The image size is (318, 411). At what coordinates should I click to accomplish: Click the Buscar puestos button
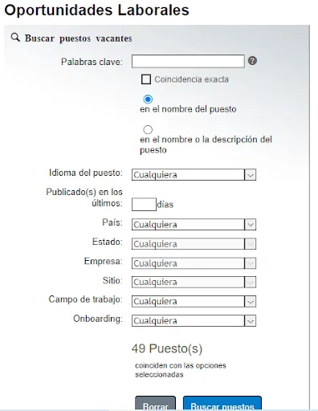tap(222, 404)
